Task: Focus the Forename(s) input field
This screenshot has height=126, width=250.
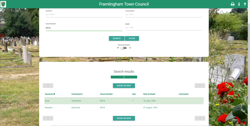Action: click(164, 14)
